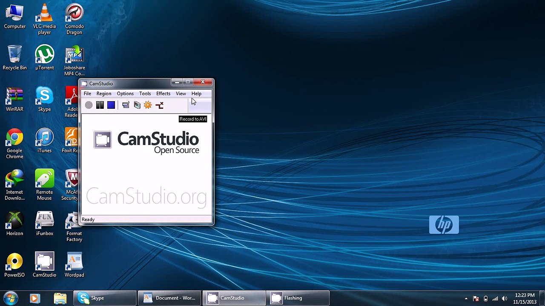Viewport: 545px width, 306px height.
Task: Click the CamStudio taskbar button
Action: [x=234, y=298]
